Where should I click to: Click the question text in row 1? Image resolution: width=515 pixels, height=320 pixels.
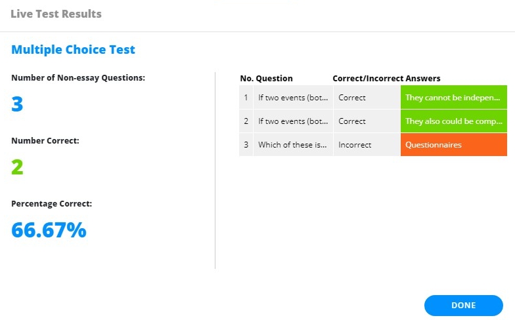click(x=292, y=98)
